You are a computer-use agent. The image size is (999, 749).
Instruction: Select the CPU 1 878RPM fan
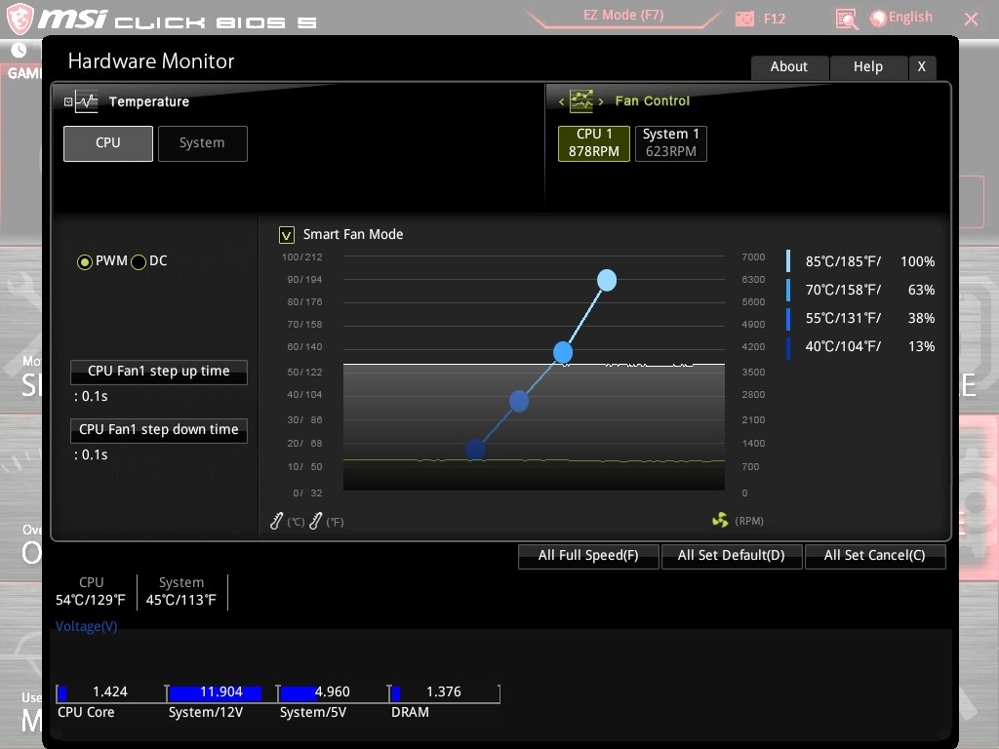(x=594, y=143)
